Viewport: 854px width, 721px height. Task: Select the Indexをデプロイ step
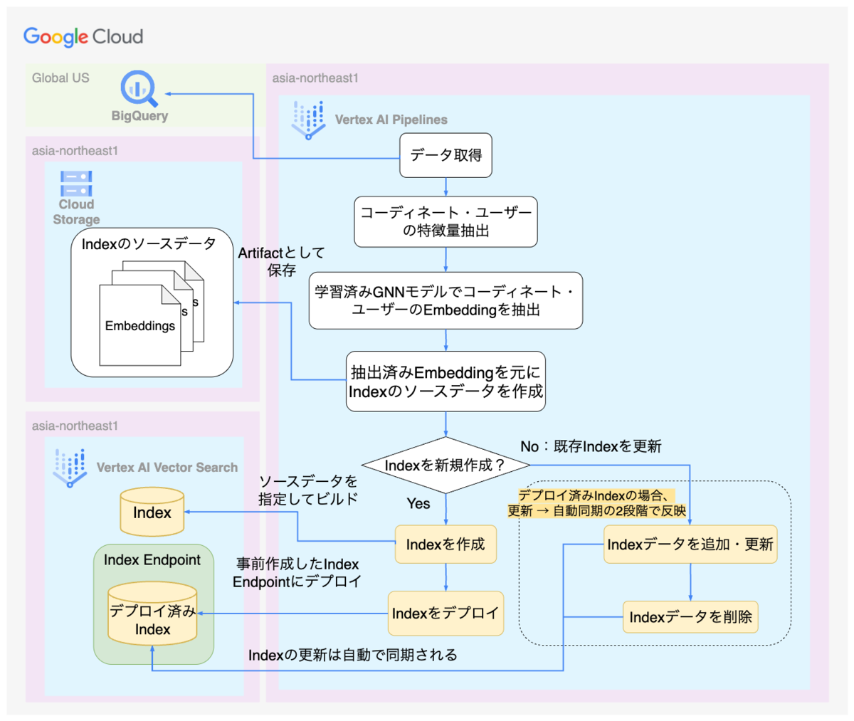[446, 613]
